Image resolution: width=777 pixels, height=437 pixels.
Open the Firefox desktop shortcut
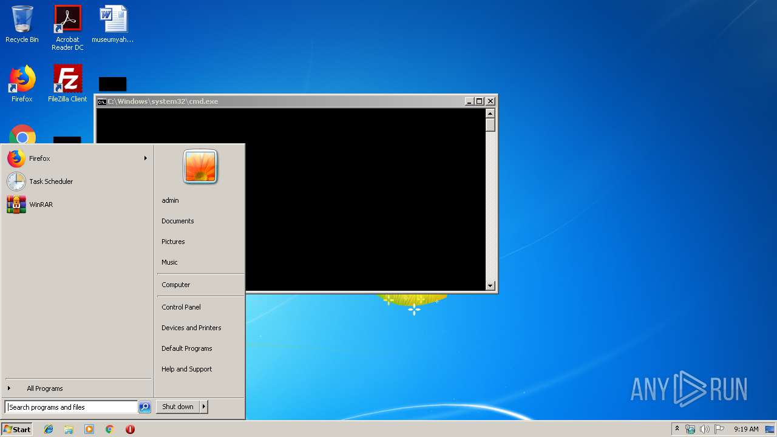pos(22,84)
